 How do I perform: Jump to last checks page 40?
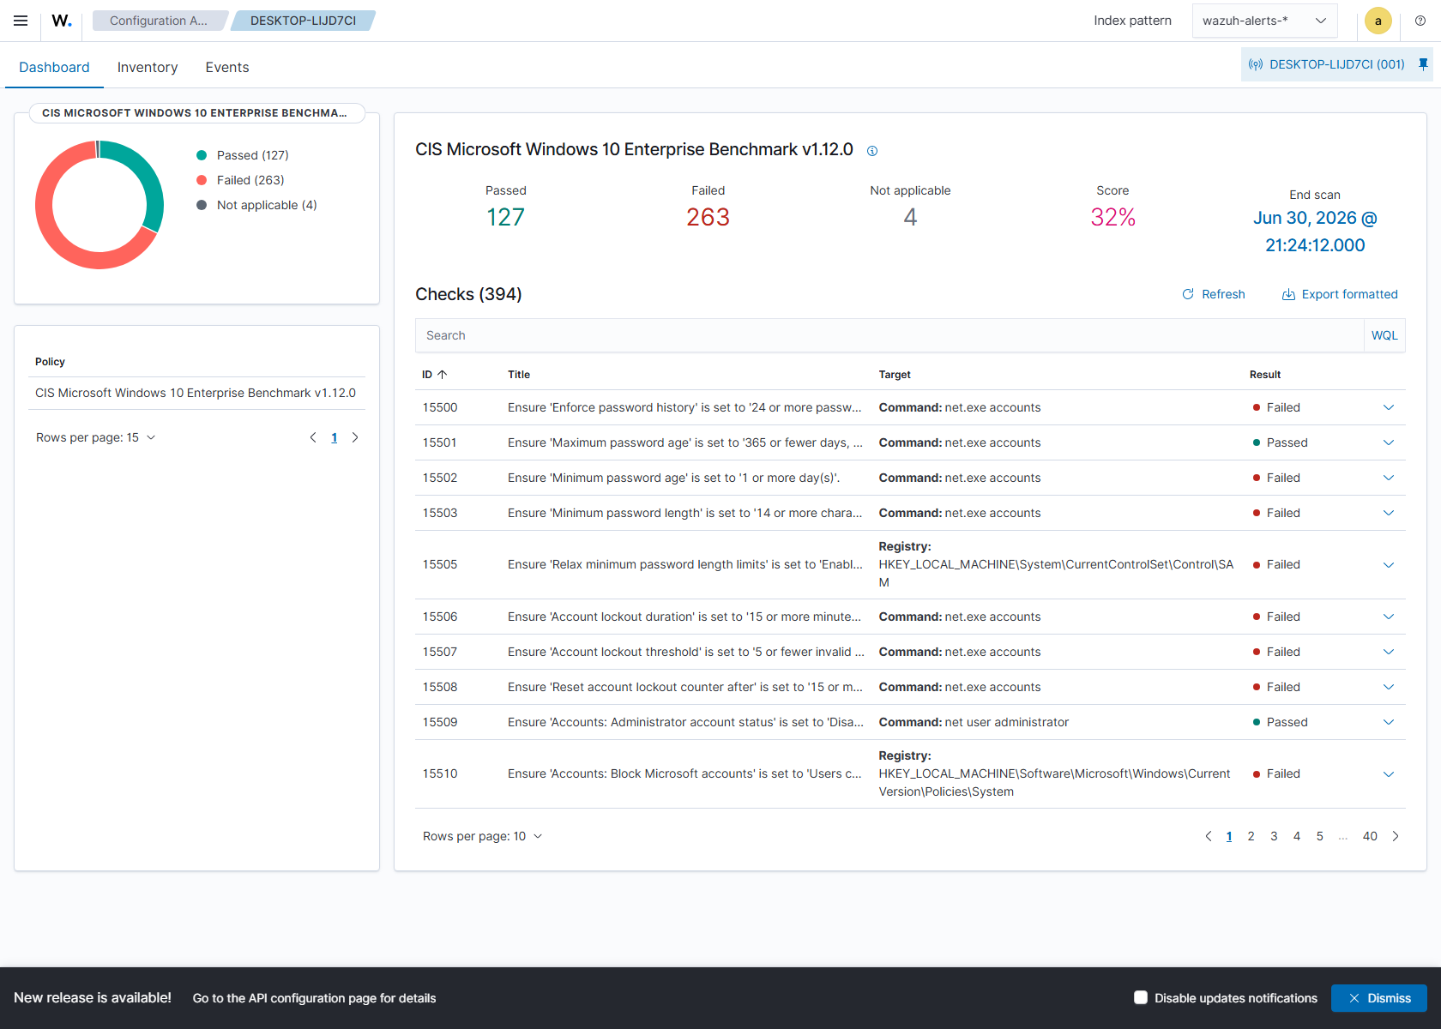1370,836
